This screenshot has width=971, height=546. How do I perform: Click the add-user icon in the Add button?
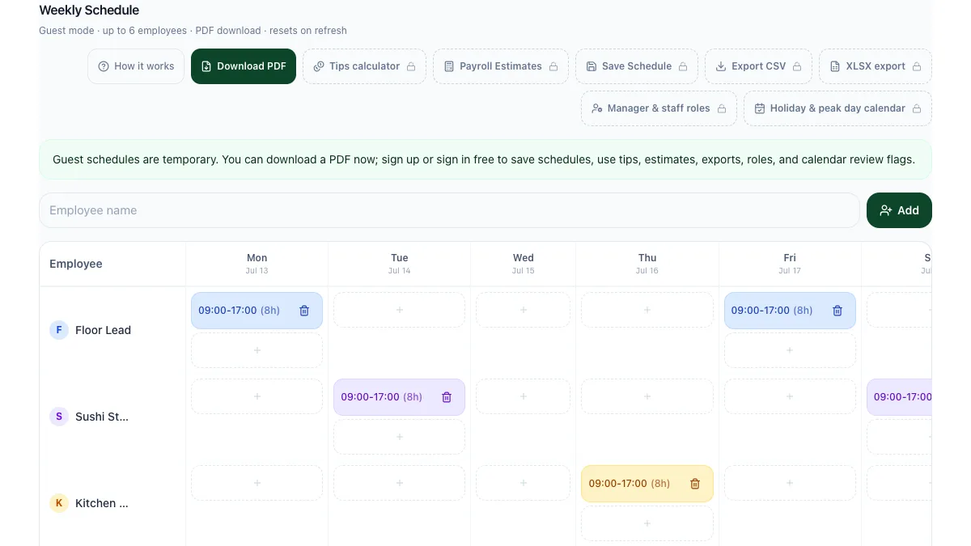(886, 210)
